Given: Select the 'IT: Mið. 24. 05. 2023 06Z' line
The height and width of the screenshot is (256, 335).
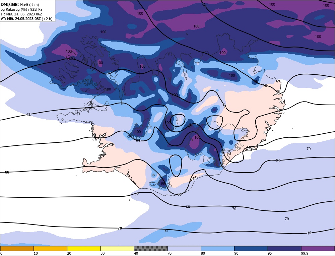Looking at the screenshot, I should 21,14.
